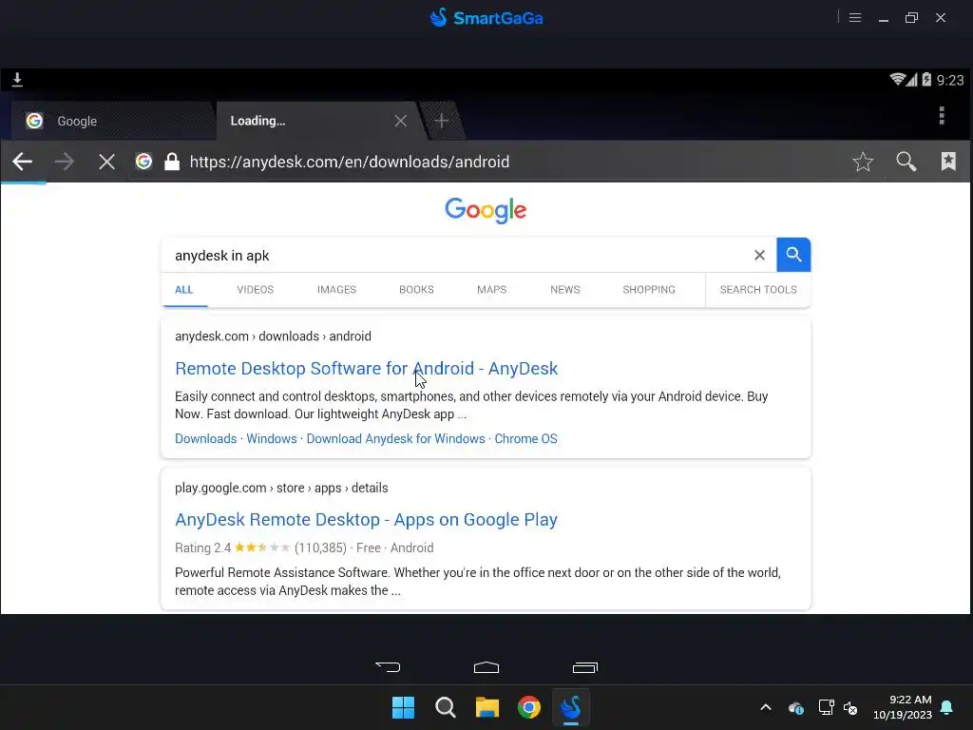Bookmark this page with the star icon

863,162
